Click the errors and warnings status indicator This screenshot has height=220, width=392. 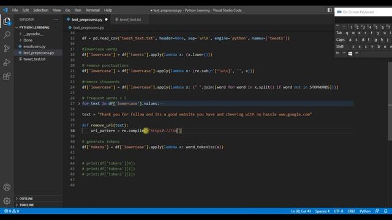tap(12, 211)
